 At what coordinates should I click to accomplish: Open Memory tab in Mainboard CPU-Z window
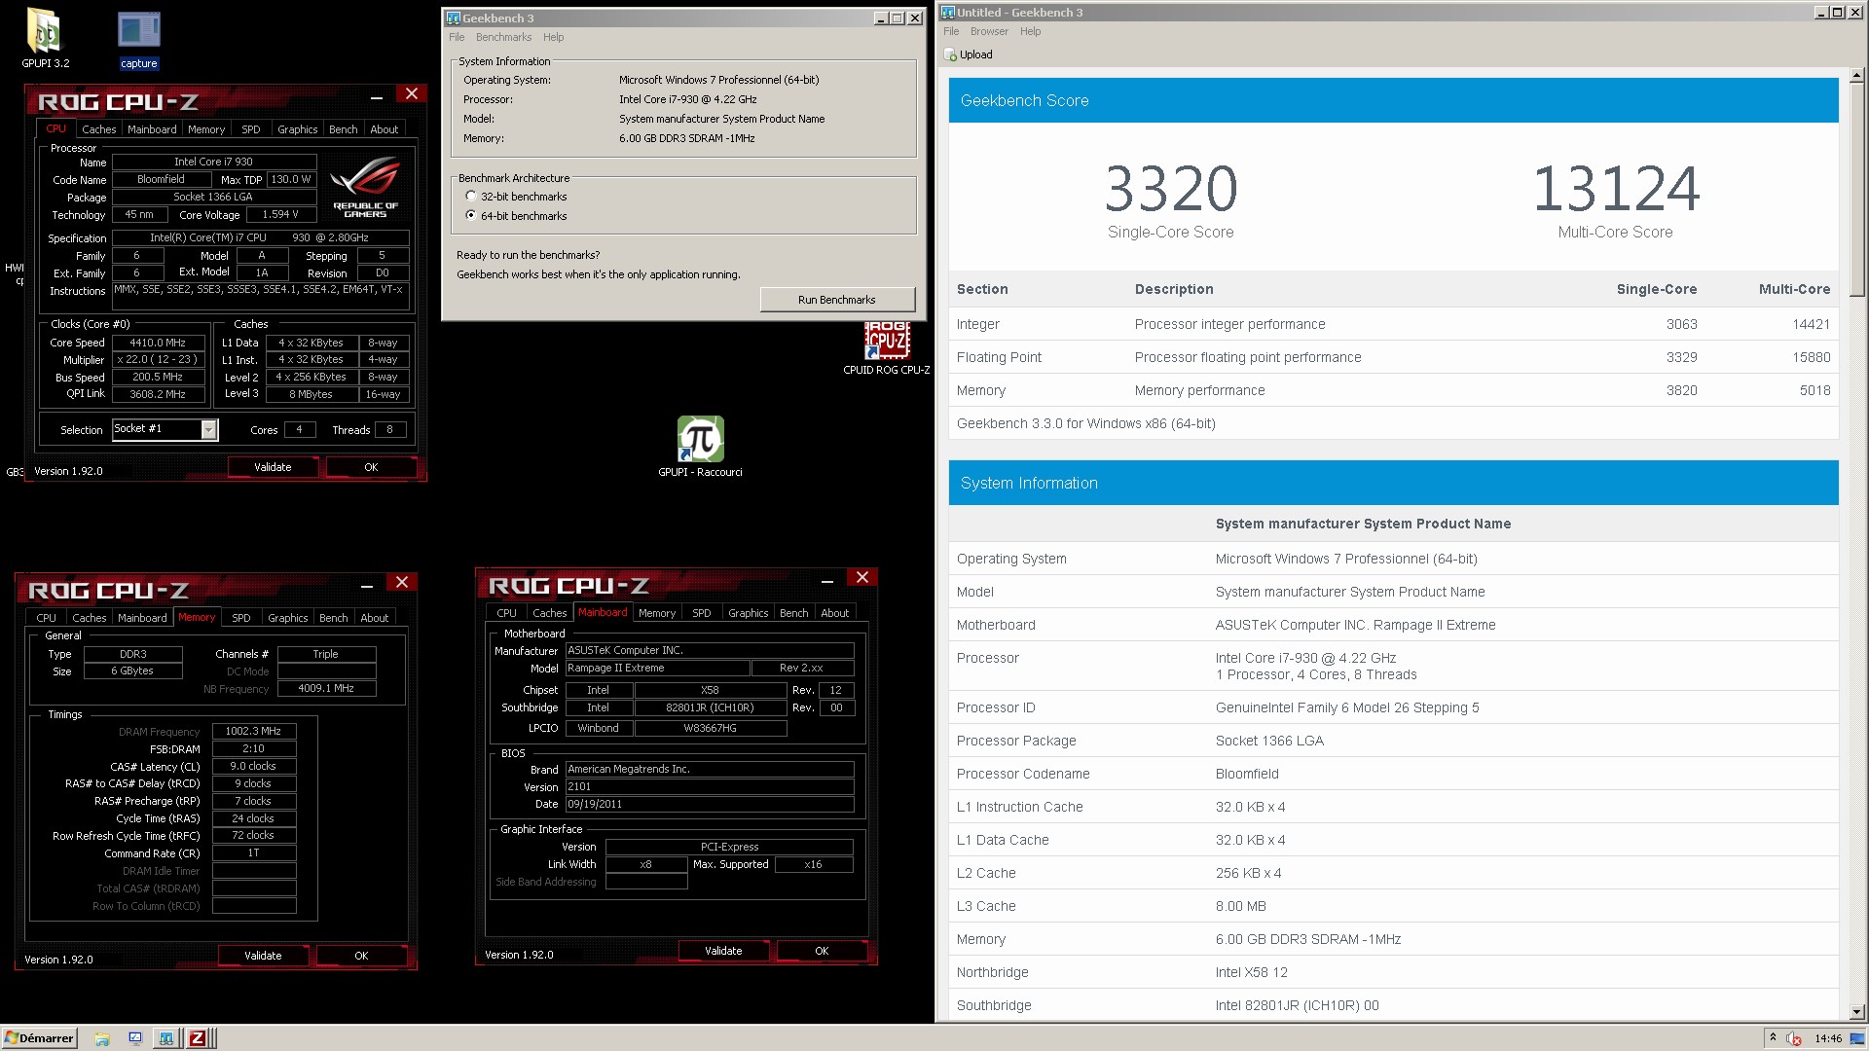pos(657,613)
